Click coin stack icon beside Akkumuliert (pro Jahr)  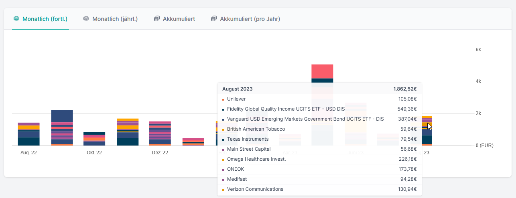[214, 19]
